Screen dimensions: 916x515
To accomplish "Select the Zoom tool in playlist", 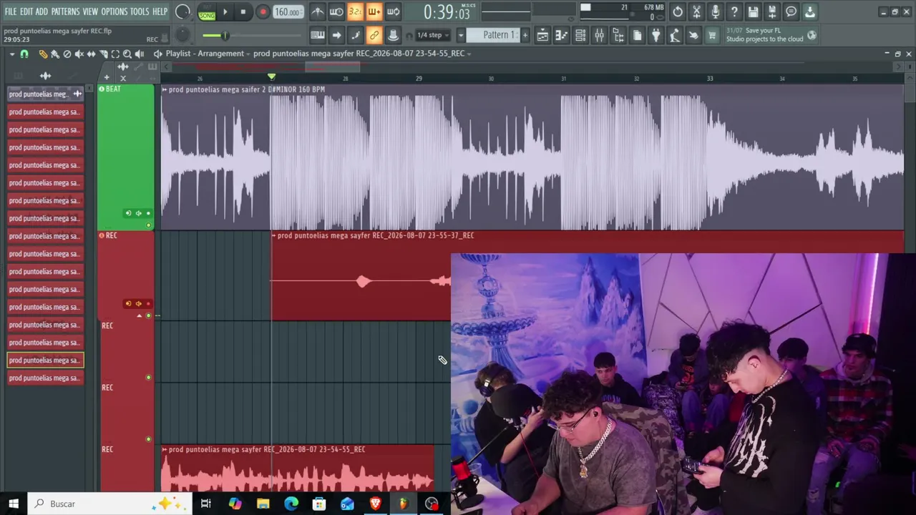I will point(127,54).
